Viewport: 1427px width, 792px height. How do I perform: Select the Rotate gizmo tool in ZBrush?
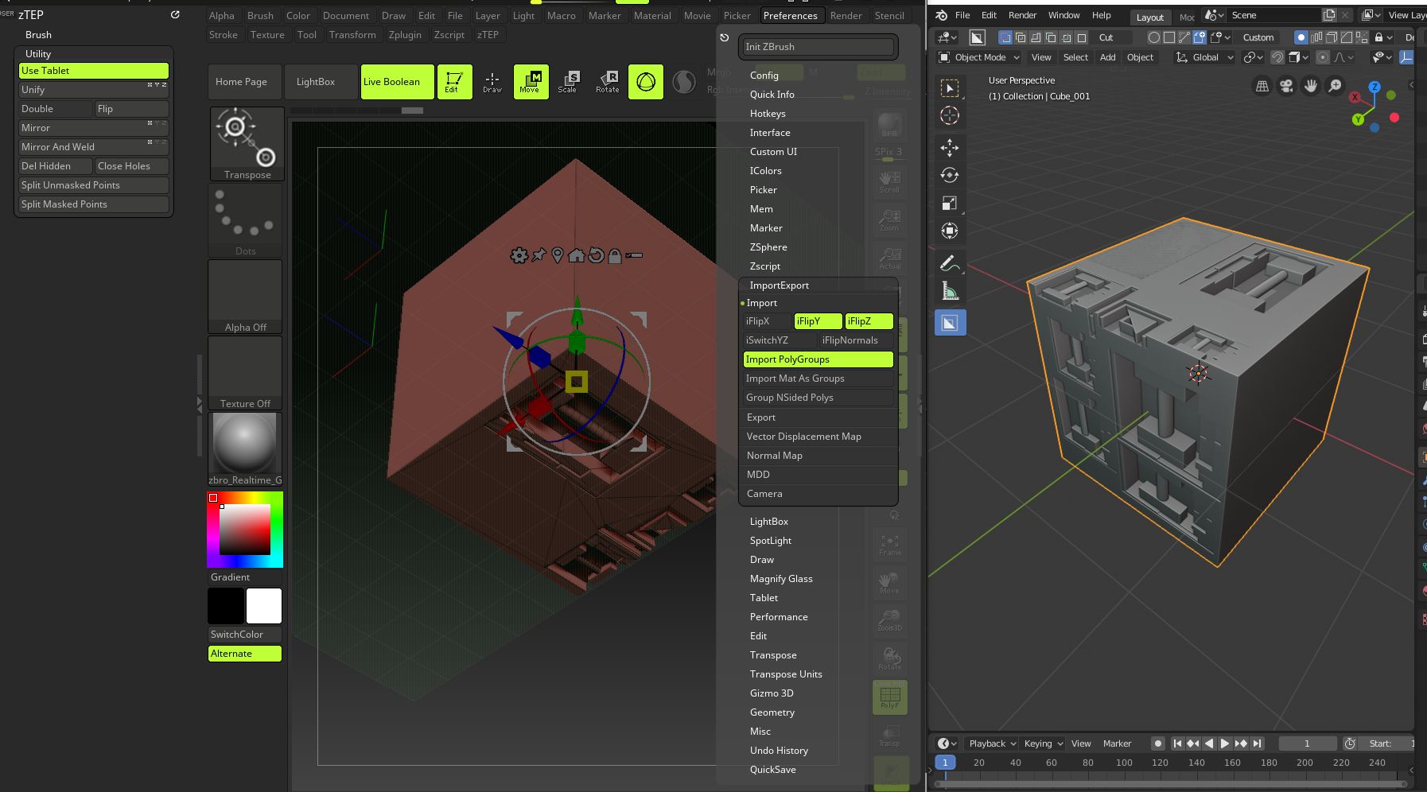click(x=608, y=82)
